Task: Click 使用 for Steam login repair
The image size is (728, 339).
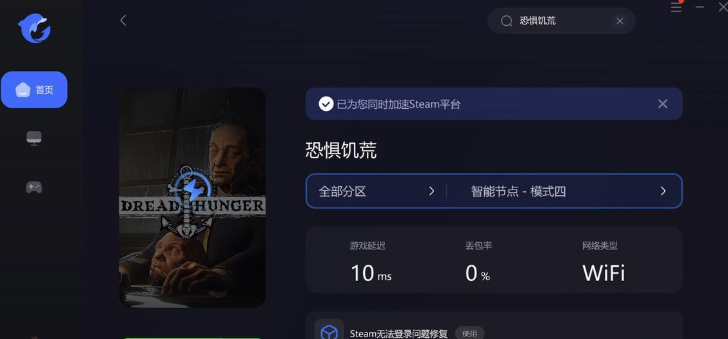Action: pos(469,333)
